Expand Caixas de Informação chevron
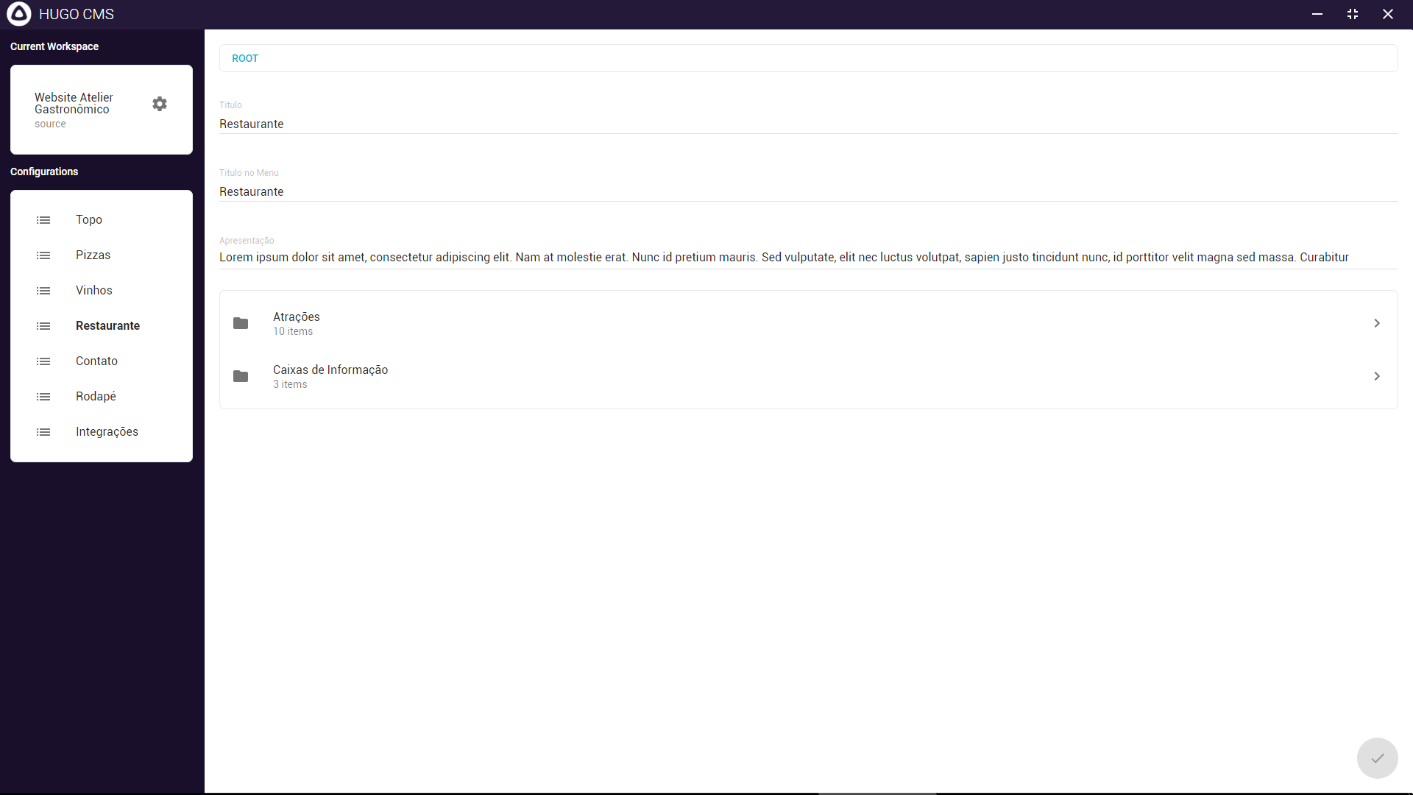Viewport: 1413px width, 795px height. 1376,376
